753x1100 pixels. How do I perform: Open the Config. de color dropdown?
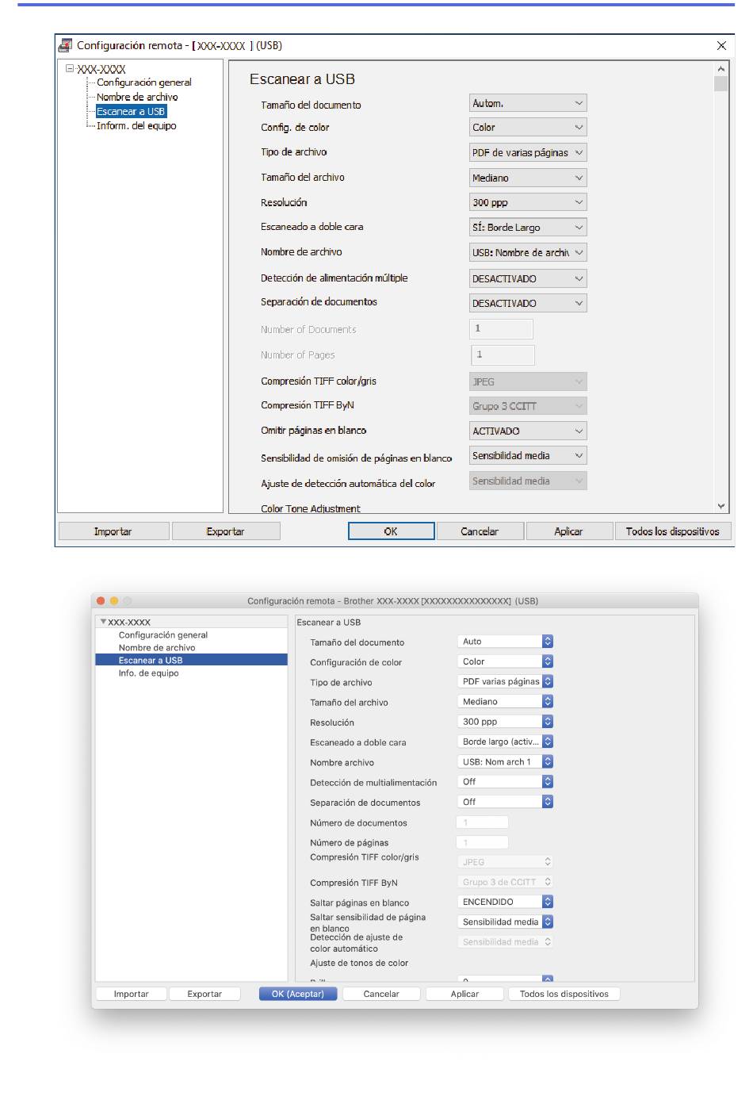click(528, 127)
